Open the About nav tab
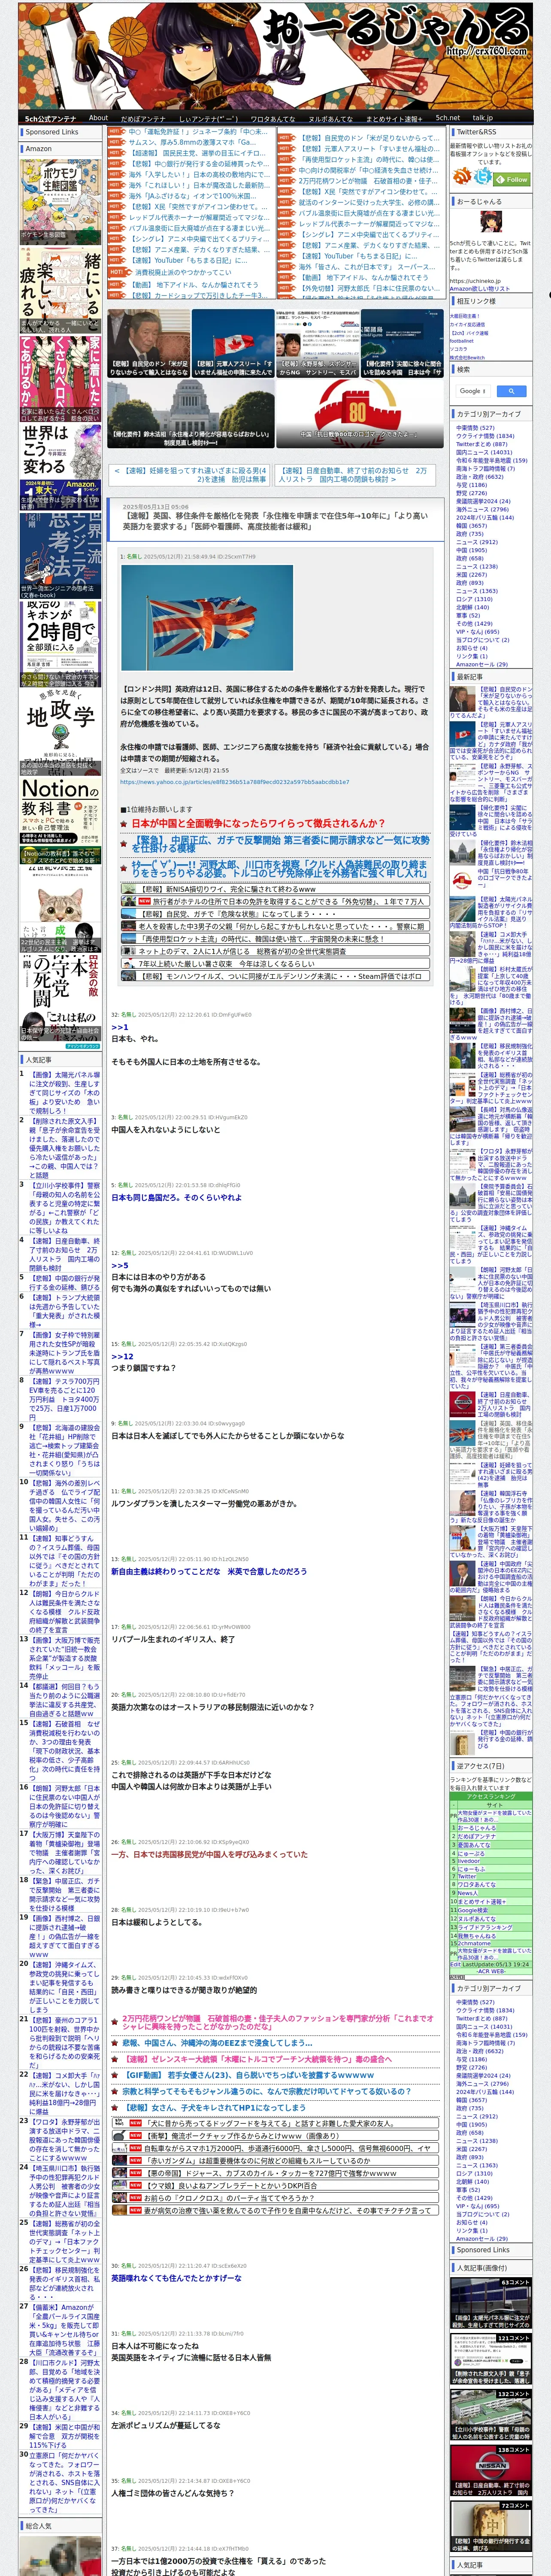This screenshot has width=551, height=2576. click(98, 118)
